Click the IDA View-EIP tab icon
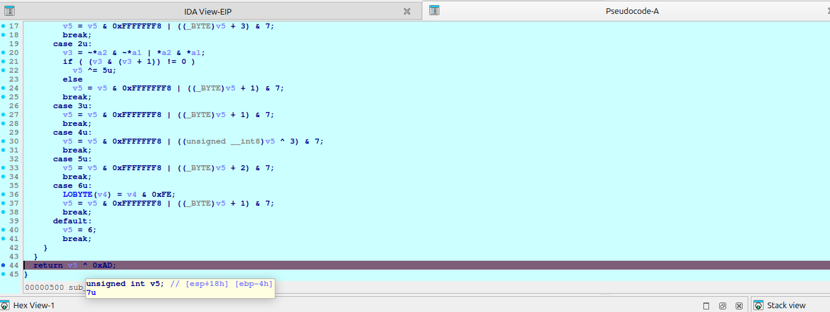 pyautogui.click(x=9, y=11)
